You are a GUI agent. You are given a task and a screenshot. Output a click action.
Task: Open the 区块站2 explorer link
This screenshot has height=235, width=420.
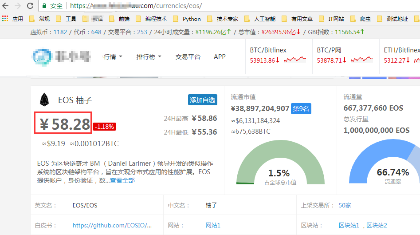[x=377, y=225]
